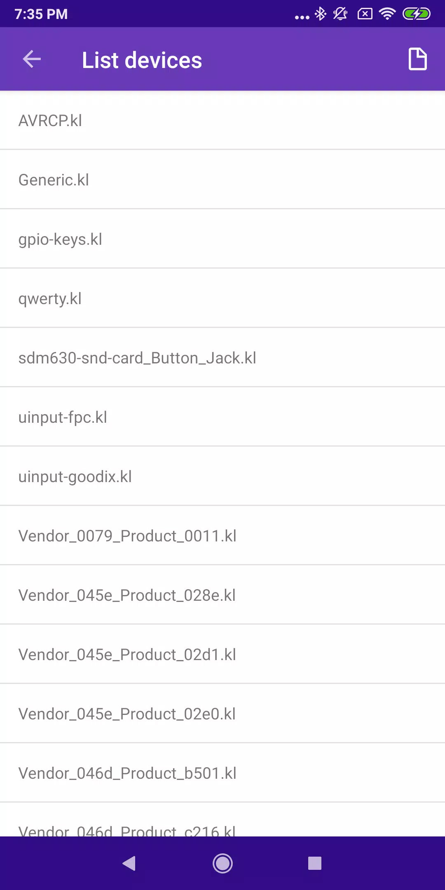Open the file document icon in the toolbar
The image size is (445, 890).
point(417,59)
